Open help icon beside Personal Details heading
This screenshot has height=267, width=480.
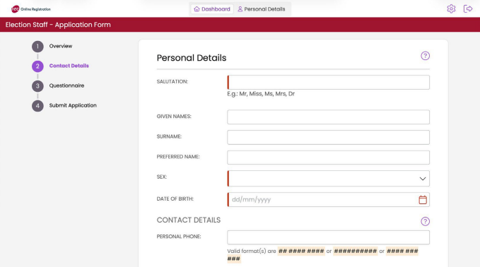click(x=425, y=56)
